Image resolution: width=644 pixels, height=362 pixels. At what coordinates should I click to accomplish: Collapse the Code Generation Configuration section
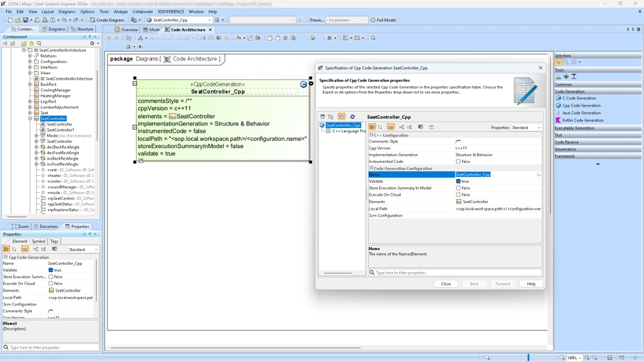pos(371,168)
